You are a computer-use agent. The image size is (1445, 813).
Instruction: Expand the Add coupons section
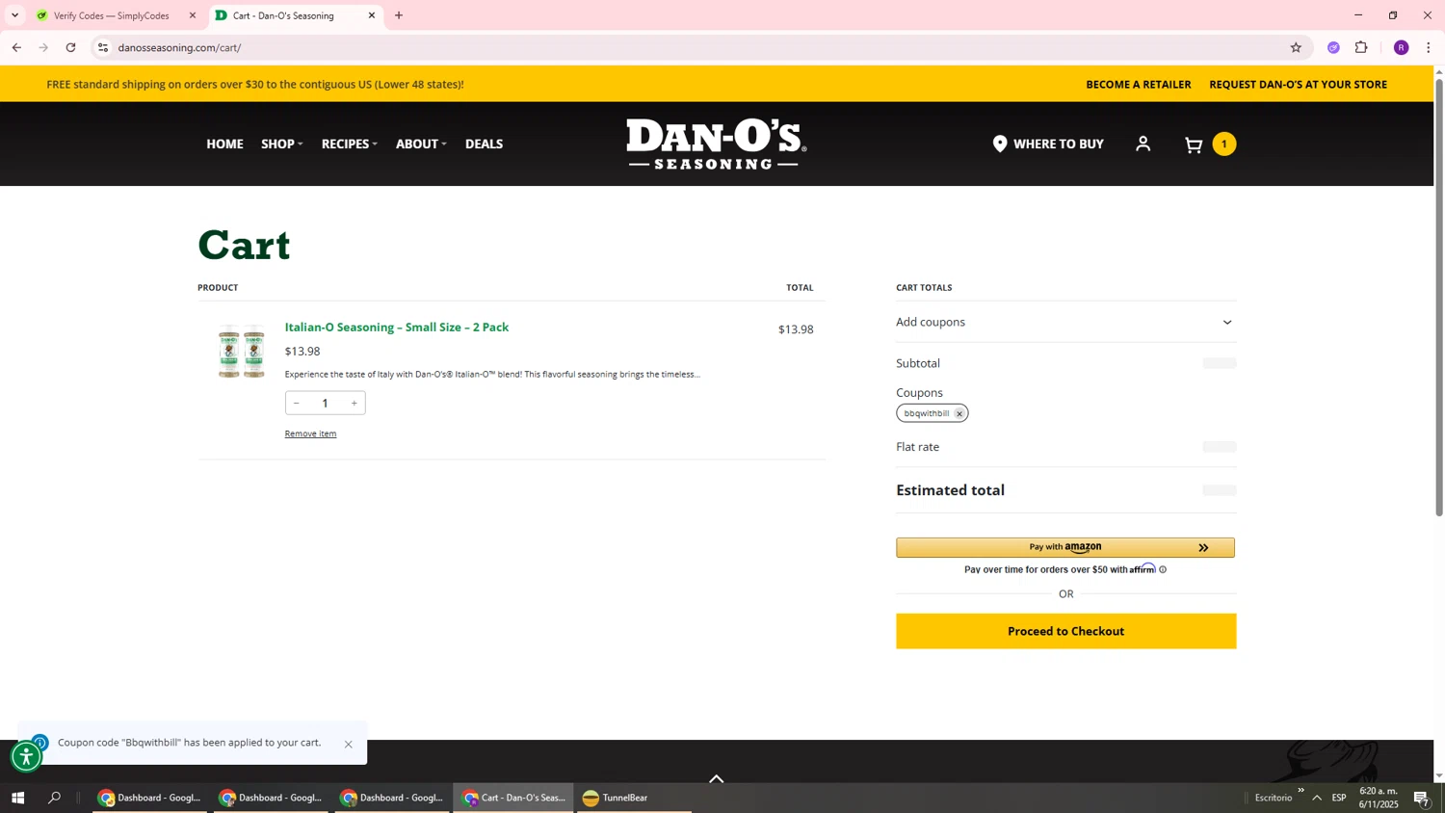[1065, 322]
